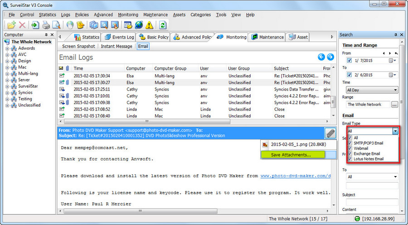
Task: Uncheck Exchange Email checkbox
Action: pos(350,153)
